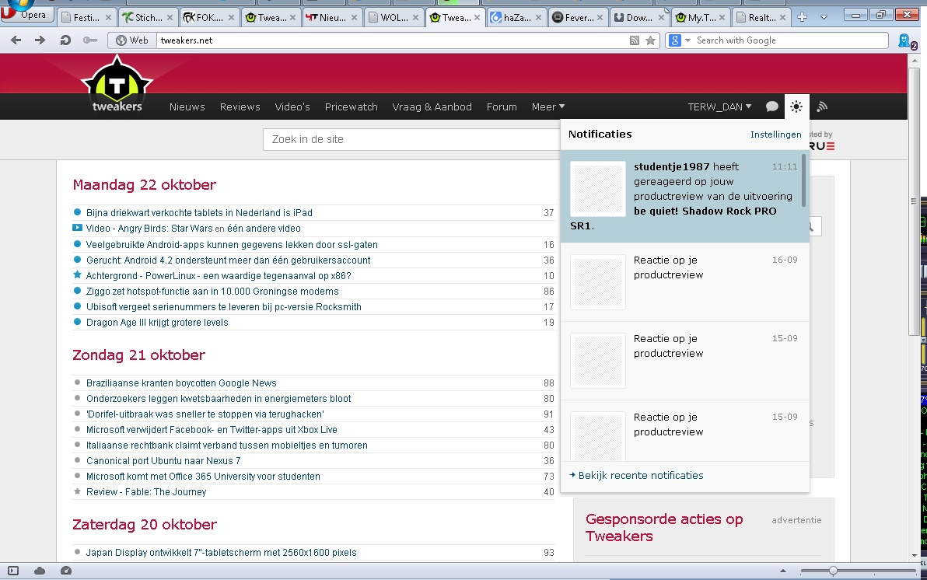Open Angry Birds: Star Wars video link
Viewport: 927px width, 580px height.
194,229
